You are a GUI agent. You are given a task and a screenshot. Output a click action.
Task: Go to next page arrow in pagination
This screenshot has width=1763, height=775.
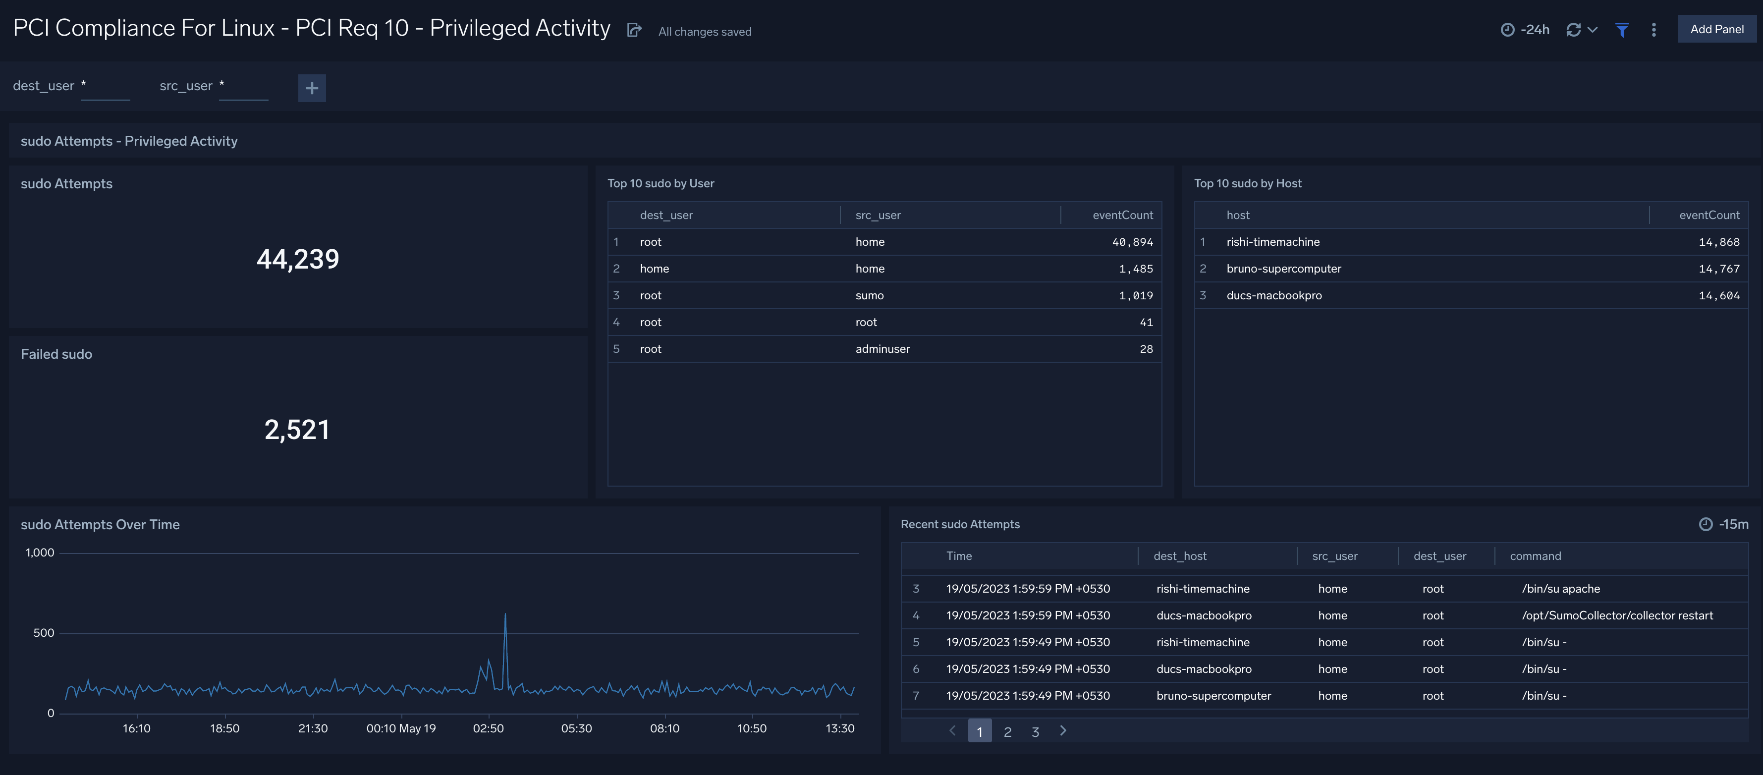tap(1063, 730)
